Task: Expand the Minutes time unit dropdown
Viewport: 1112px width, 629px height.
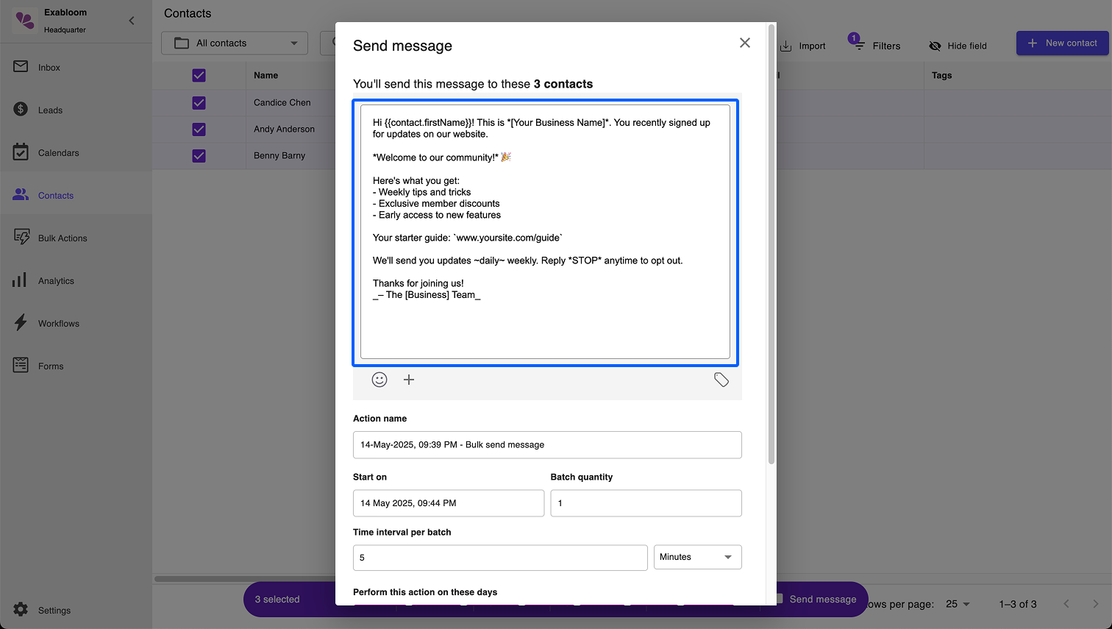Action: tap(696, 557)
